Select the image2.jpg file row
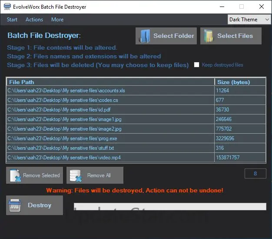 (x=110, y=129)
